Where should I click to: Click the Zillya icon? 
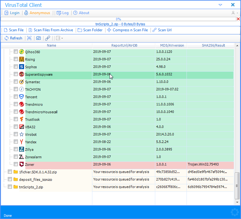pyautogui.click(x=22, y=149)
